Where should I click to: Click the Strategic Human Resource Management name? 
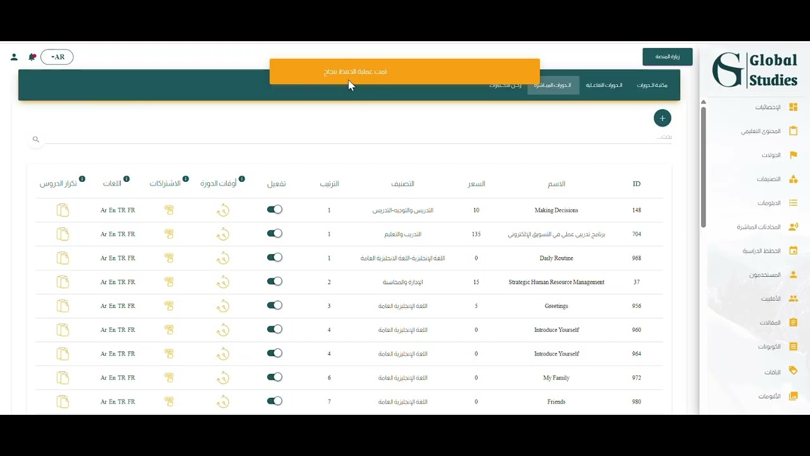(x=556, y=282)
